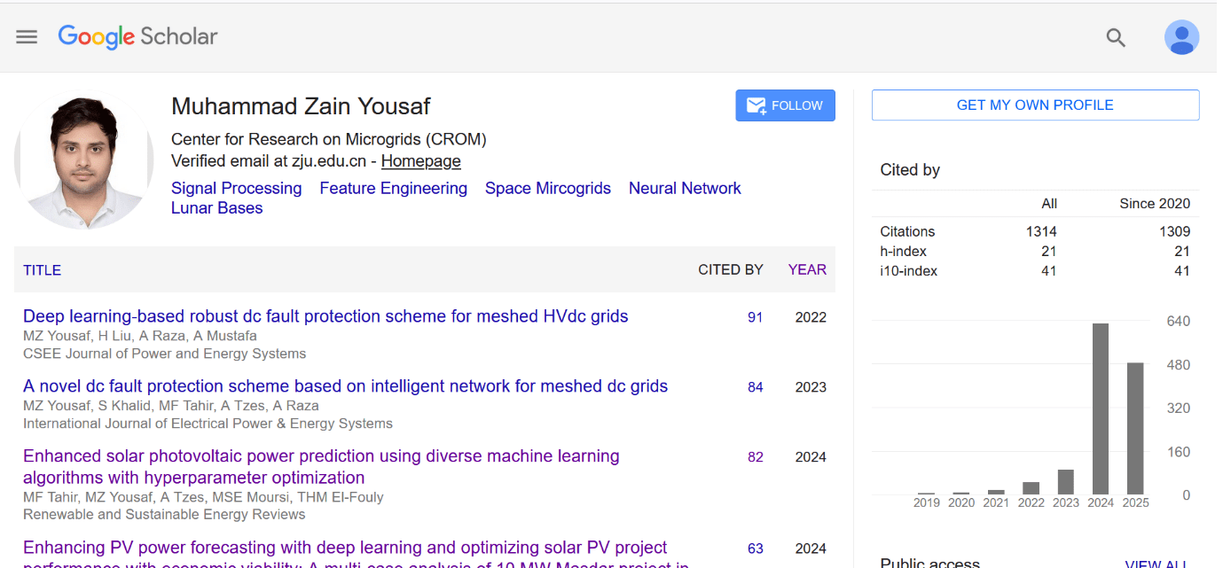Click the envelope icon on the Follow button
The image size is (1223, 568).
(755, 105)
